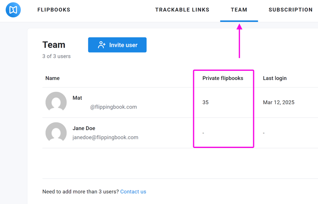Click the Invite user button

(117, 45)
